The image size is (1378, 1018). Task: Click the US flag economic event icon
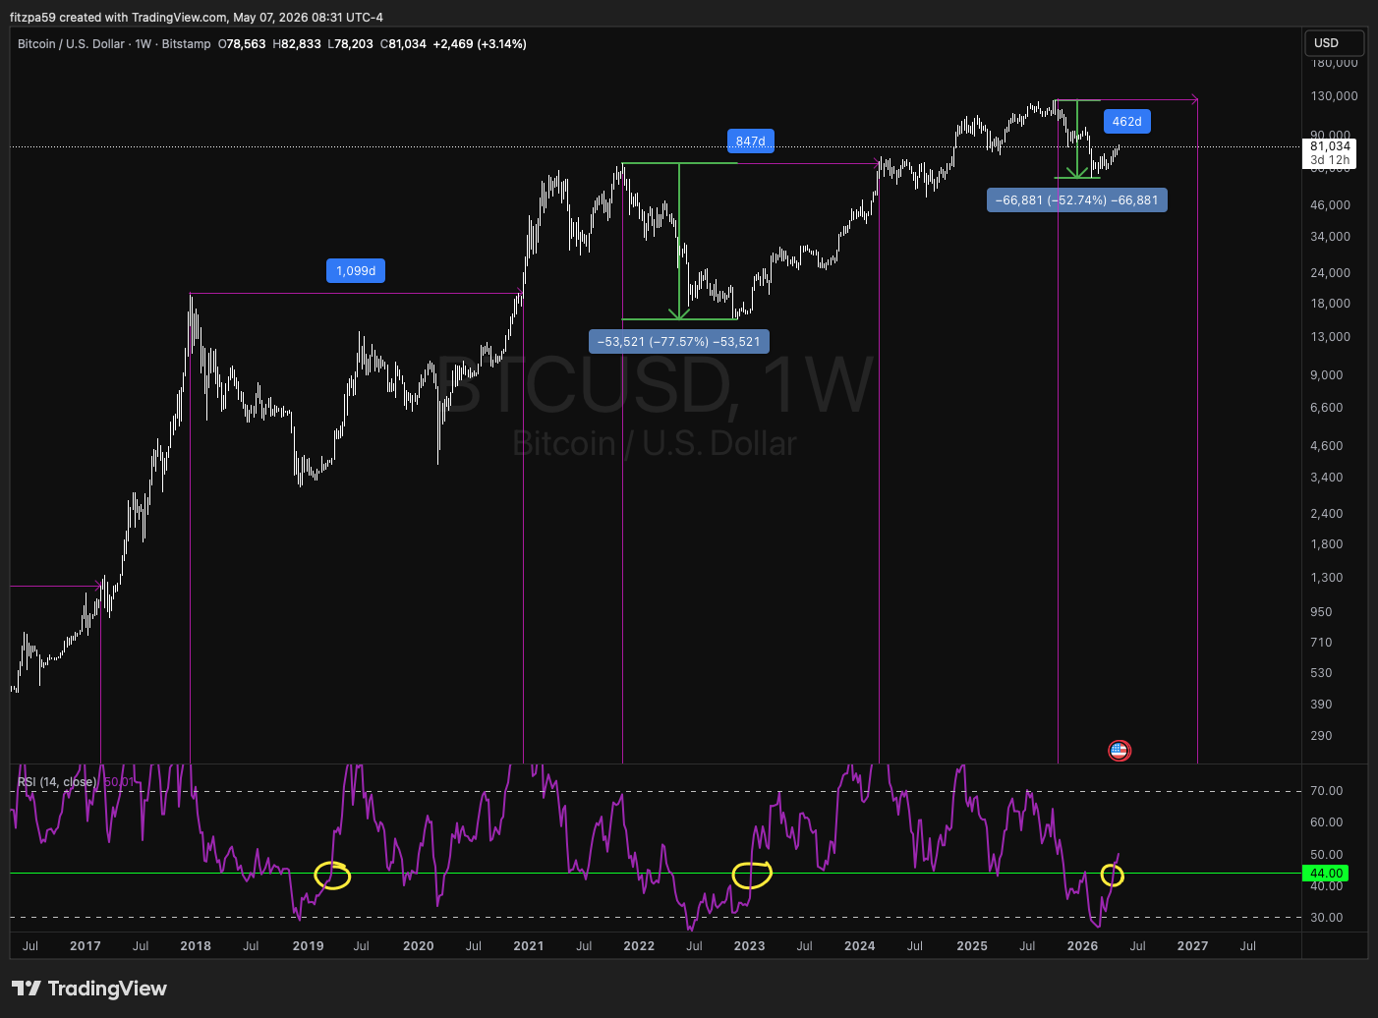pos(1120,751)
